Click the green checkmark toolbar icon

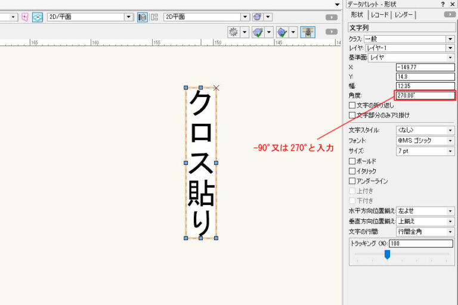(x=258, y=32)
